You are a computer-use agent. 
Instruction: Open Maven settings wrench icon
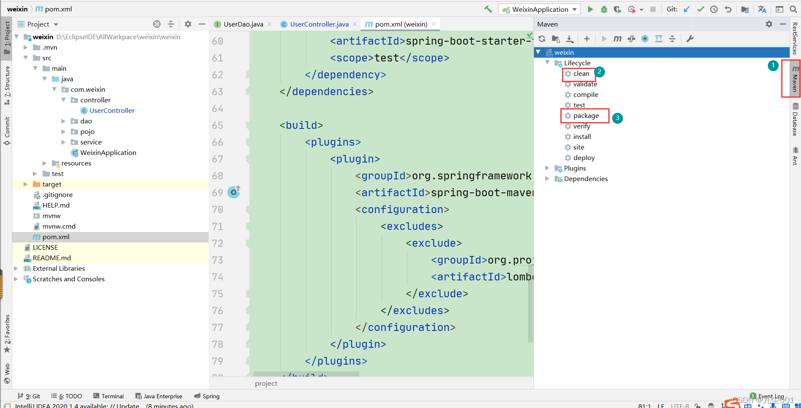click(x=690, y=39)
